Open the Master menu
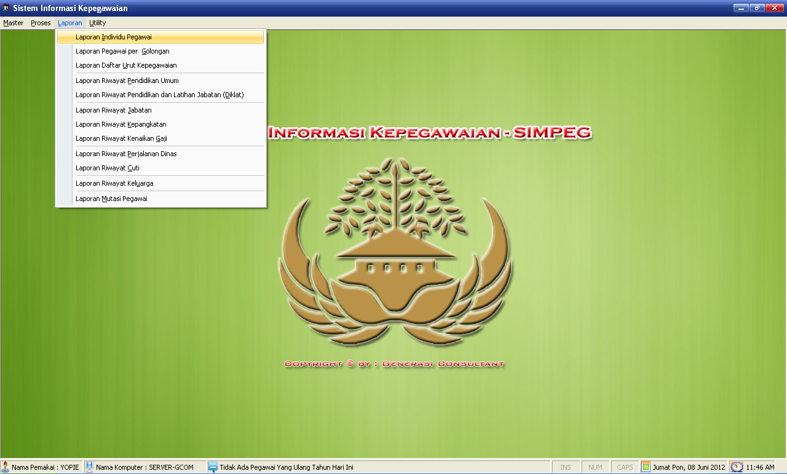 [x=13, y=23]
